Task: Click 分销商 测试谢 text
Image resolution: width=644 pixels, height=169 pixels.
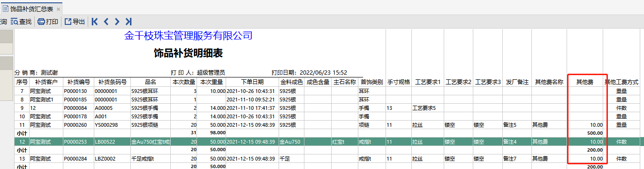Action: 36,73
